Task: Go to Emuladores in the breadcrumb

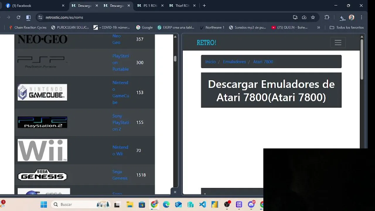Action: click(x=234, y=62)
